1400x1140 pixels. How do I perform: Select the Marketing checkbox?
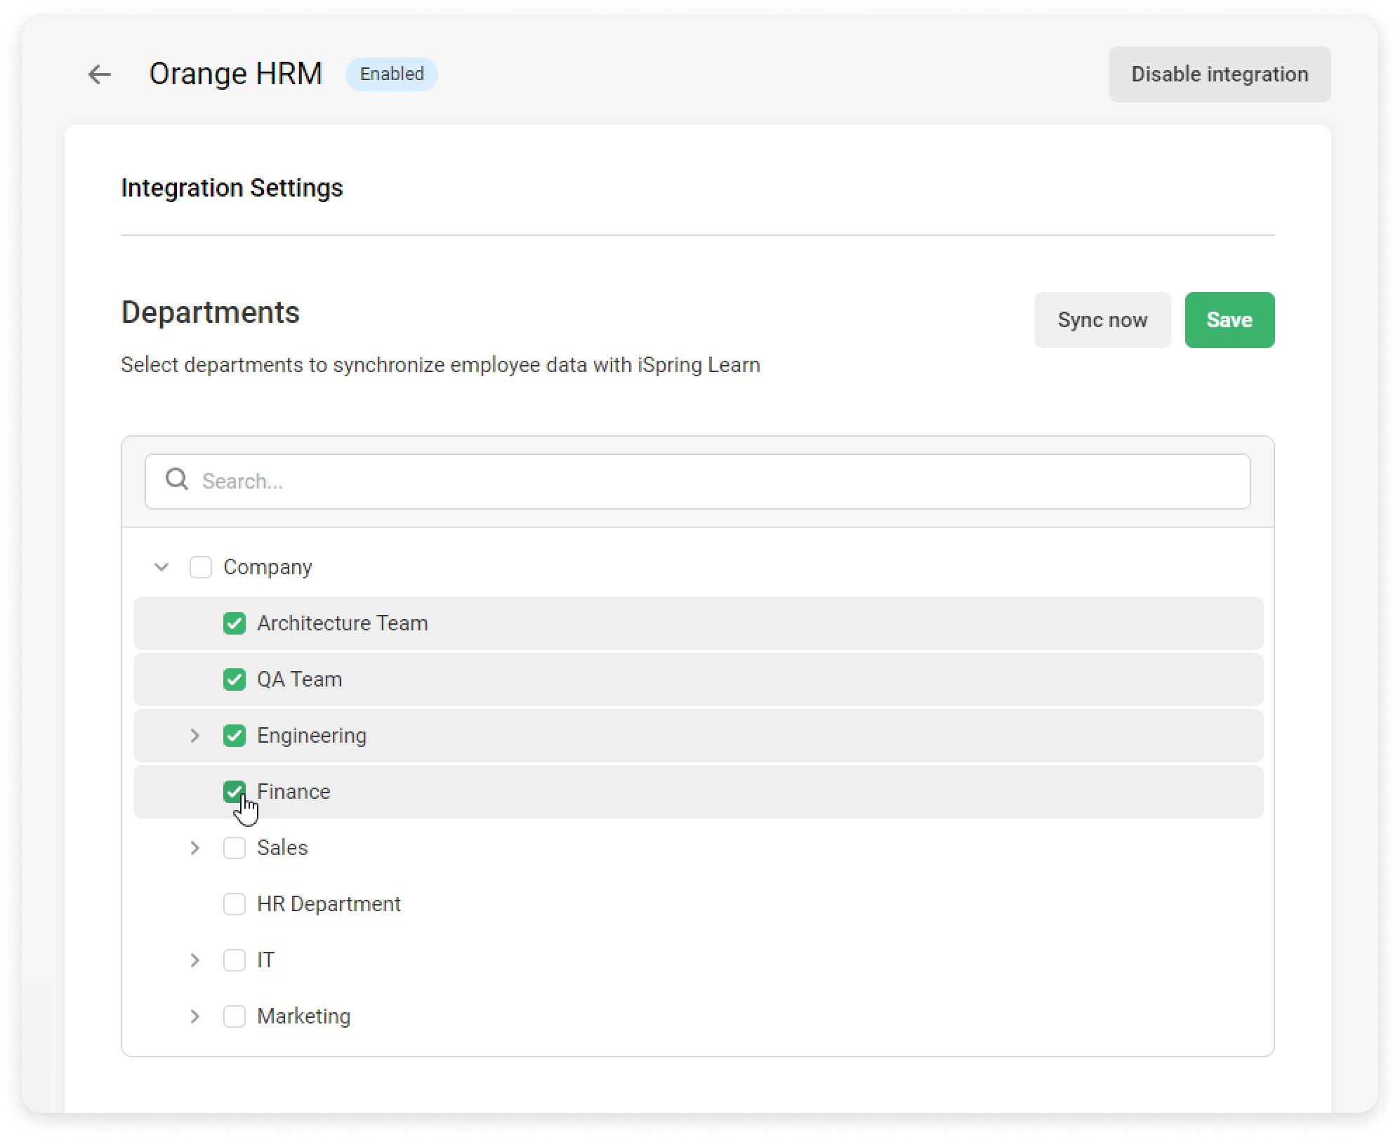235,1016
